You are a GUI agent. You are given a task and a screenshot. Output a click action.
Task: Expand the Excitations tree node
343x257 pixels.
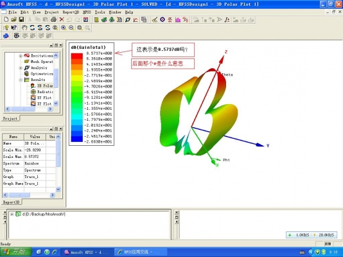(21, 56)
